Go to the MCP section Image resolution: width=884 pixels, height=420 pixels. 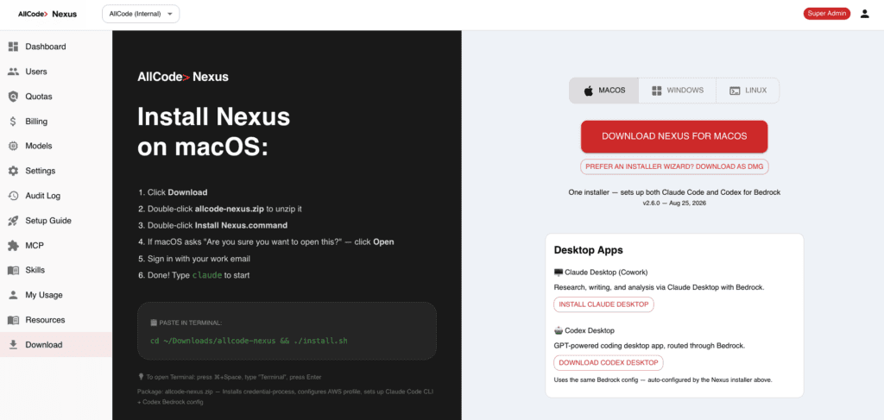(56, 246)
